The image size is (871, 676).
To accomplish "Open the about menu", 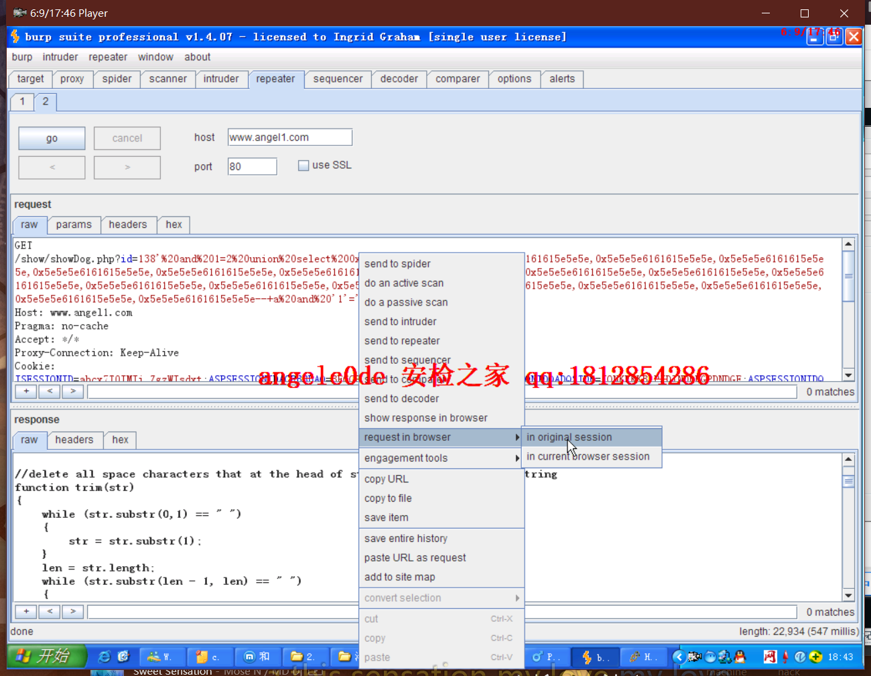I will 198,57.
